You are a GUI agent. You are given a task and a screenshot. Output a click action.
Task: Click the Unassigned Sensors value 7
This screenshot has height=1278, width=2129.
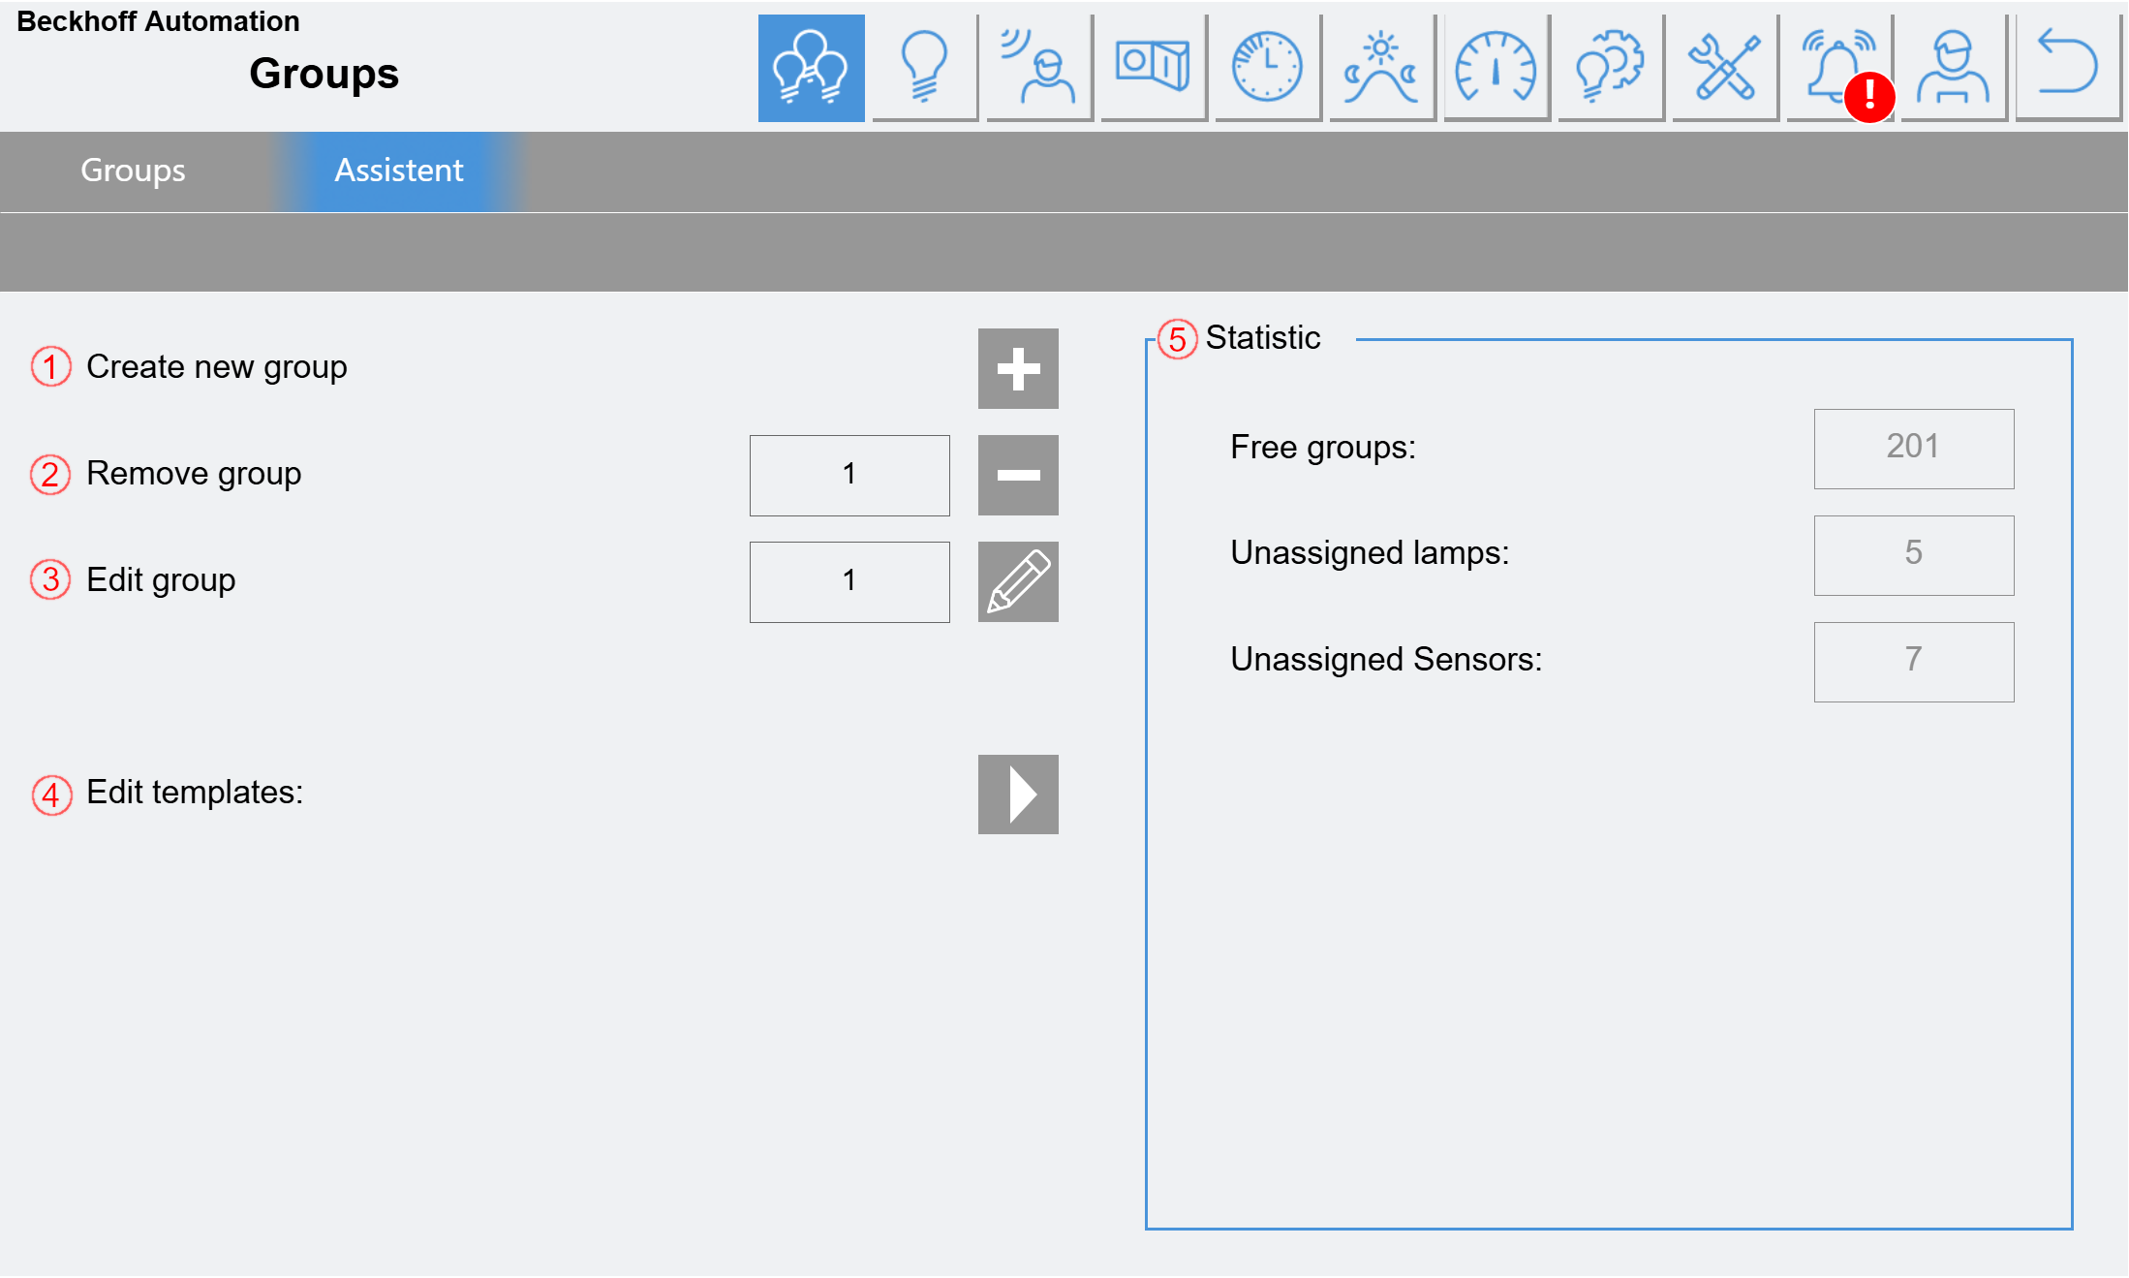(1914, 662)
